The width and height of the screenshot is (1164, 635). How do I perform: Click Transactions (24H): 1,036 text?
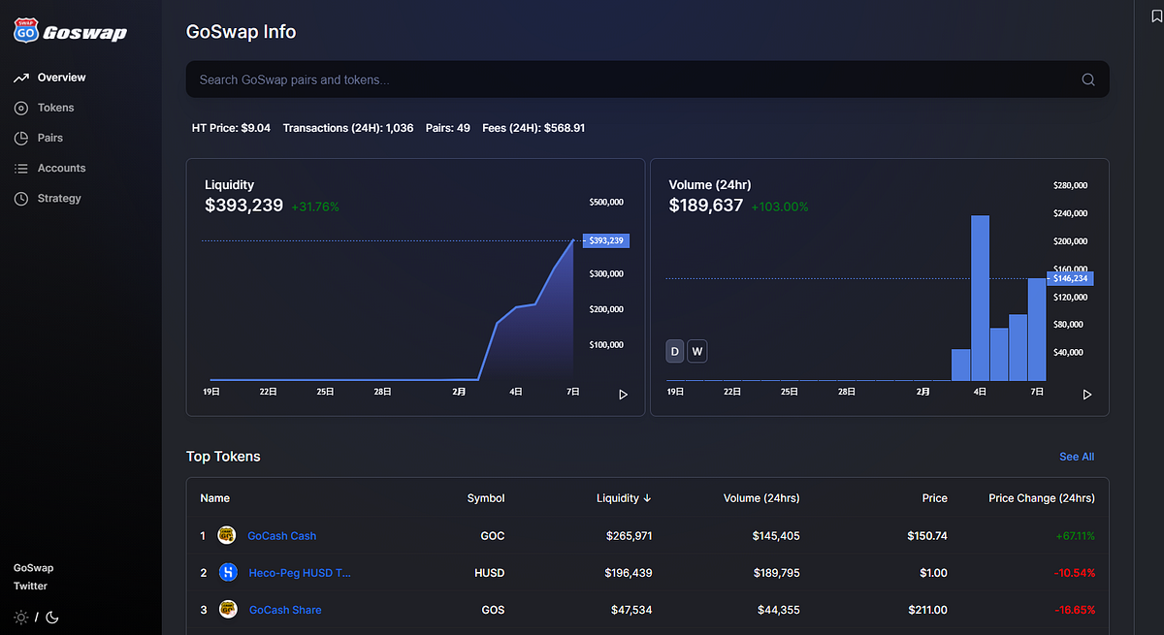(x=348, y=128)
